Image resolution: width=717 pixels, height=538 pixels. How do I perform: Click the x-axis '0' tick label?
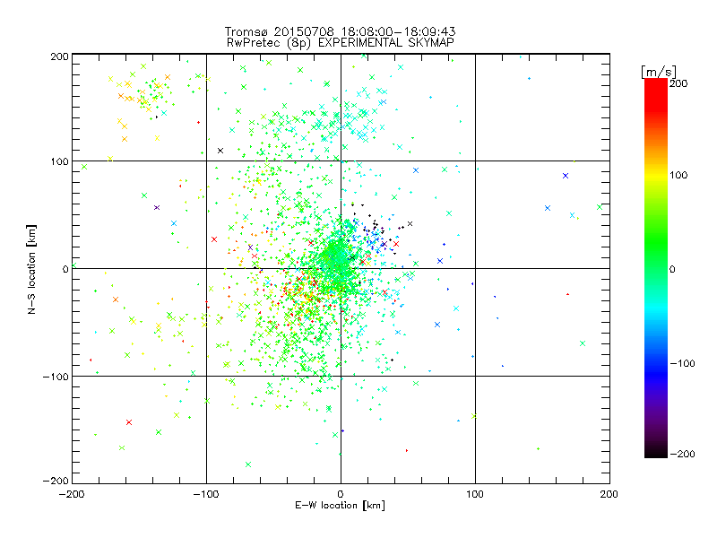point(341,494)
